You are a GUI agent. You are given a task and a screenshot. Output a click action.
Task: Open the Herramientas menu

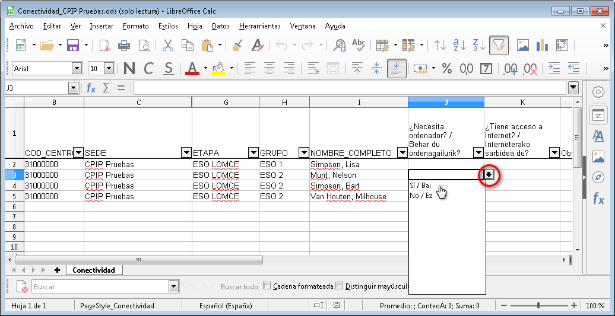259,26
